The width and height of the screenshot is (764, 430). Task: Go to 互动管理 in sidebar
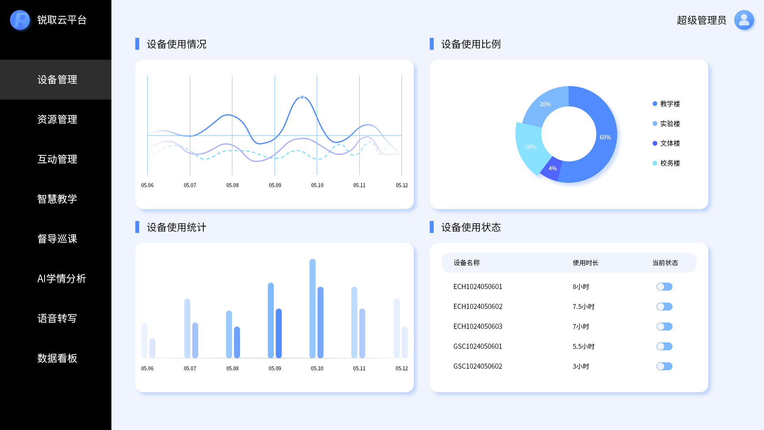[57, 159]
